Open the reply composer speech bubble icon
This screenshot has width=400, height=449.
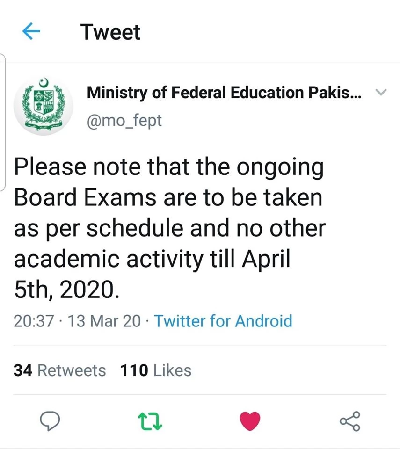pyautogui.click(x=50, y=420)
